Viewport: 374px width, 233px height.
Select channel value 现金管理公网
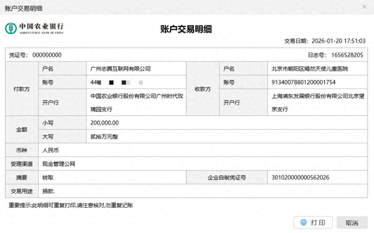(58, 164)
